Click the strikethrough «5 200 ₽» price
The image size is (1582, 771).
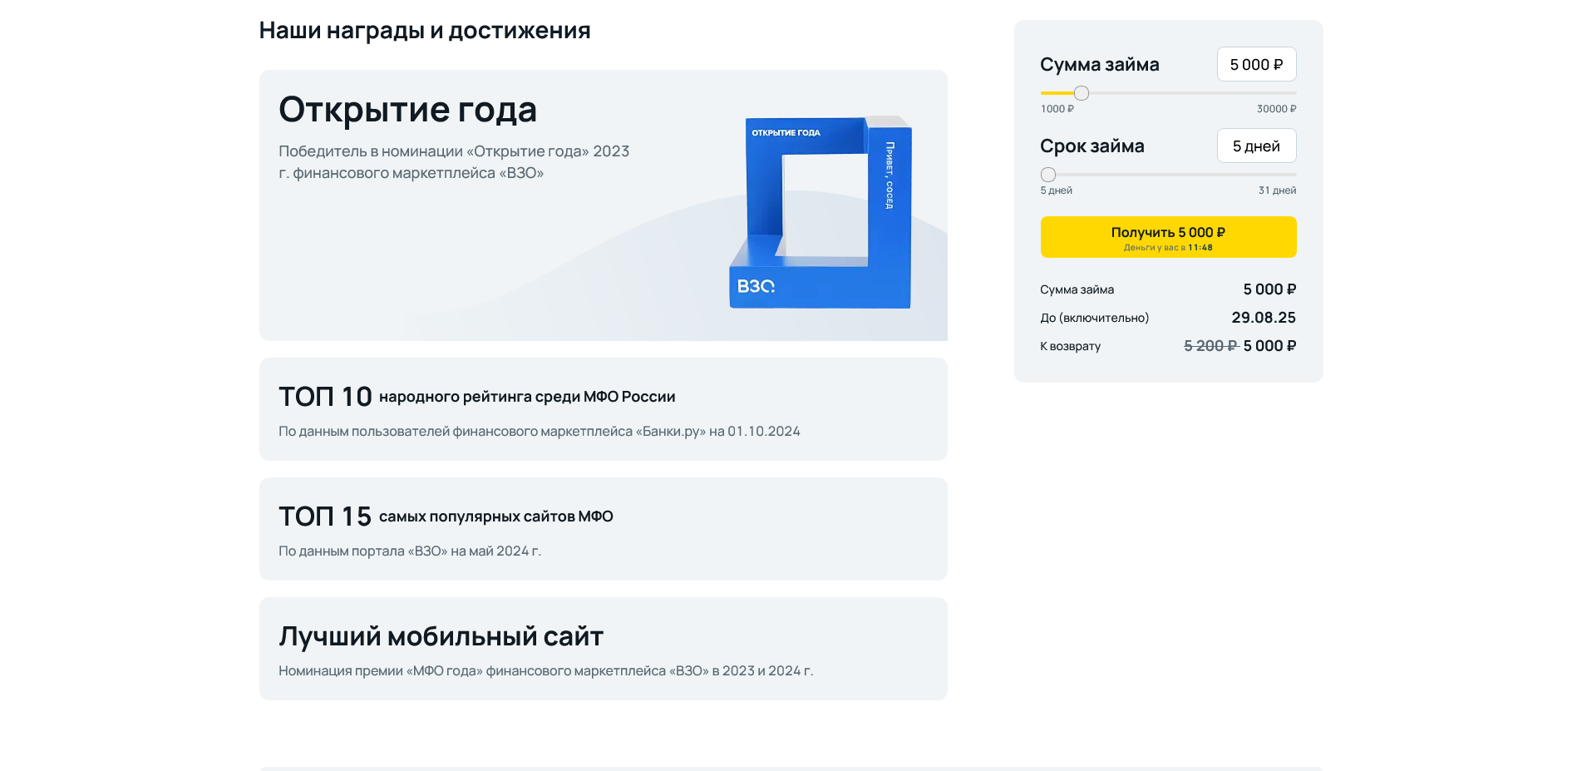(x=1207, y=346)
